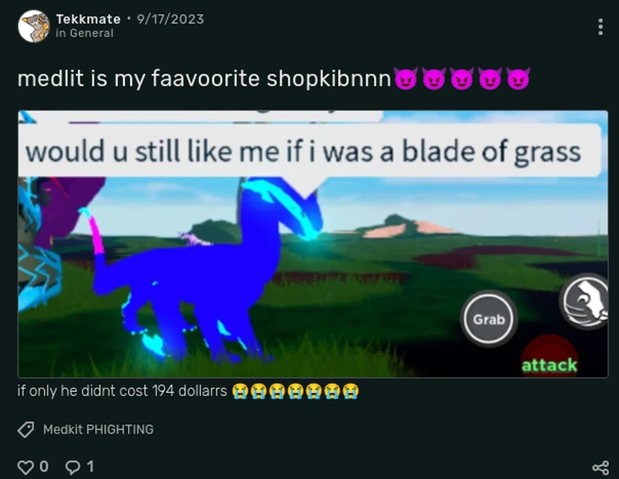Open the Tekkmate username link
Image resolution: width=619 pixels, height=479 pixels.
coord(88,19)
